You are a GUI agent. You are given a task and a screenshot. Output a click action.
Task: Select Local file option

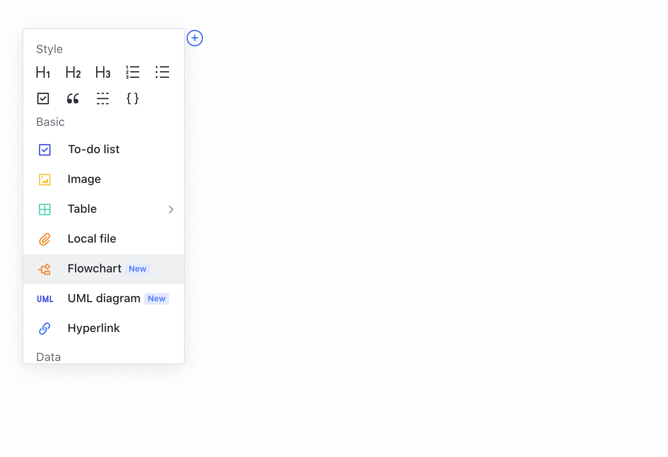pyautogui.click(x=92, y=239)
